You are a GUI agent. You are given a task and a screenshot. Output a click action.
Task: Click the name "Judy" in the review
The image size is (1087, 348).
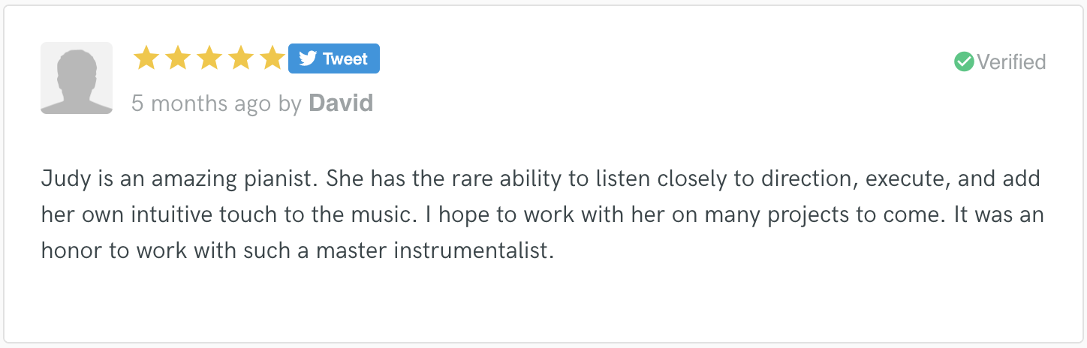(x=65, y=180)
